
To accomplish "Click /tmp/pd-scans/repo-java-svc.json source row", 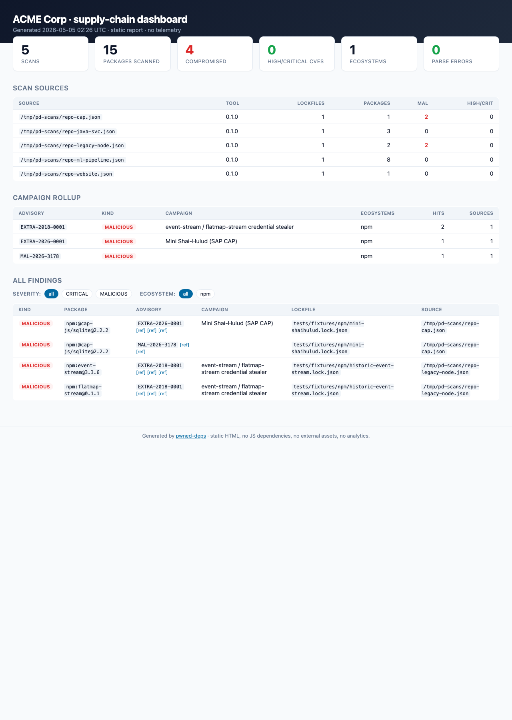I will point(256,131).
